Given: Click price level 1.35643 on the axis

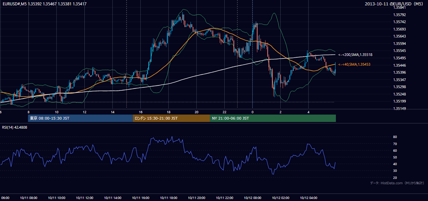Looking at the screenshot, I should point(399,36).
